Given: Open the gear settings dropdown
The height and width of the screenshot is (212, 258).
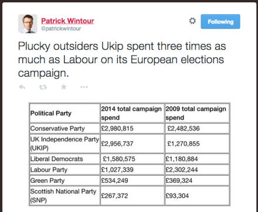Looking at the screenshot, I should (x=192, y=20).
